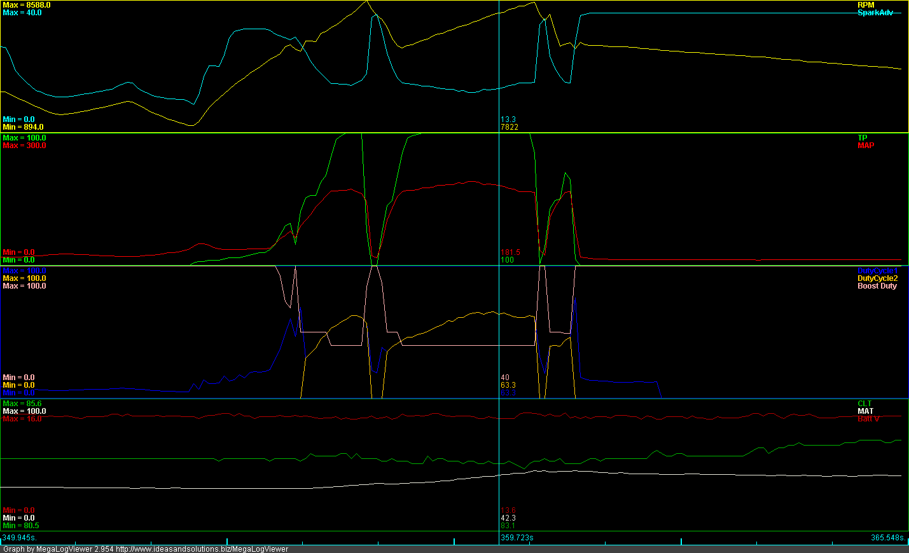Select the MAP legend label
This screenshot has height=553, width=909.
866,146
